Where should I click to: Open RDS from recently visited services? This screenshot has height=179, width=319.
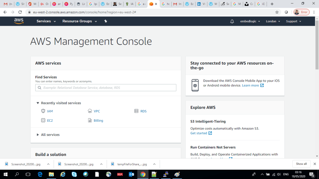coord(143,111)
